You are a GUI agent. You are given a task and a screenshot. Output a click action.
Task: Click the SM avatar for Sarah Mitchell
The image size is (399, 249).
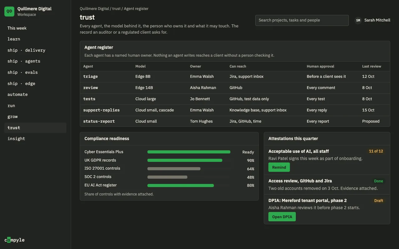358,20
